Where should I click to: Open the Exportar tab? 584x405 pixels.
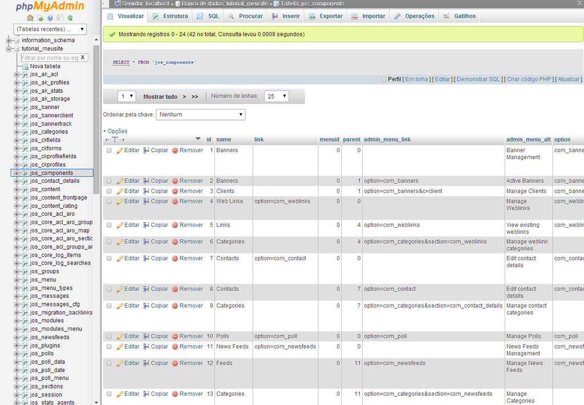click(326, 17)
